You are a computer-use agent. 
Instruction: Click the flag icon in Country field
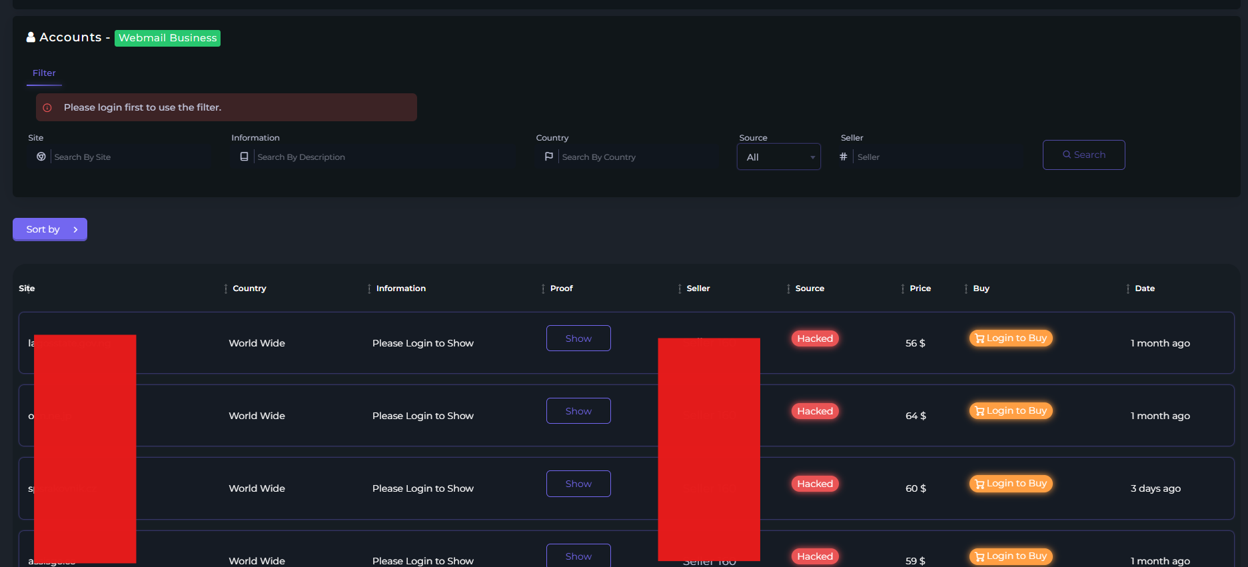tap(549, 157)
